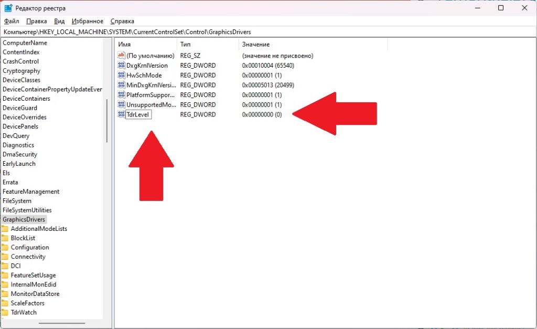
Task: Click the Registry Editor app icon in title bar
Action: click(x=8, y=8)
